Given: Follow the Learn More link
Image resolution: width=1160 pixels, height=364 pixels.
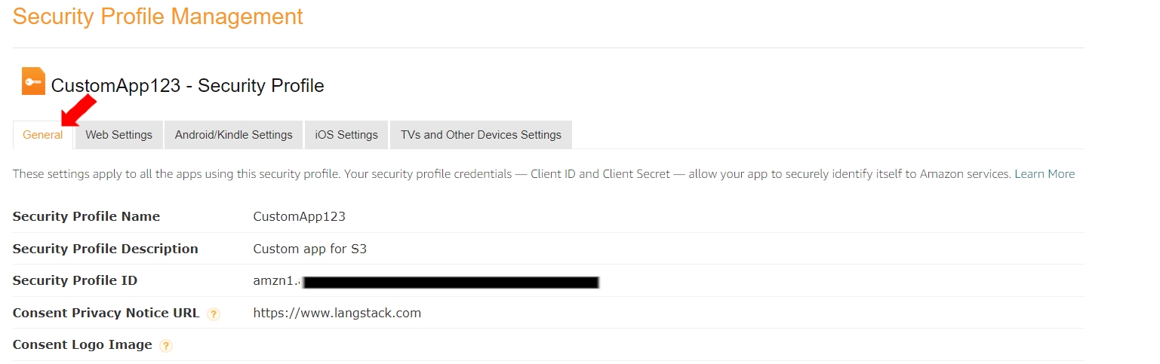Looking at the screenshot, I should [x=1044, y=174].
